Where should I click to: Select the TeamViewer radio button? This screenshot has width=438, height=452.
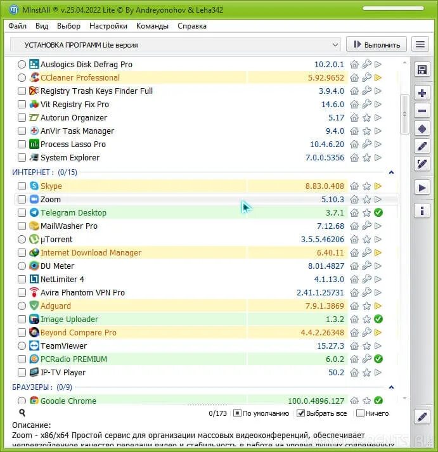[x=22, y=346]
